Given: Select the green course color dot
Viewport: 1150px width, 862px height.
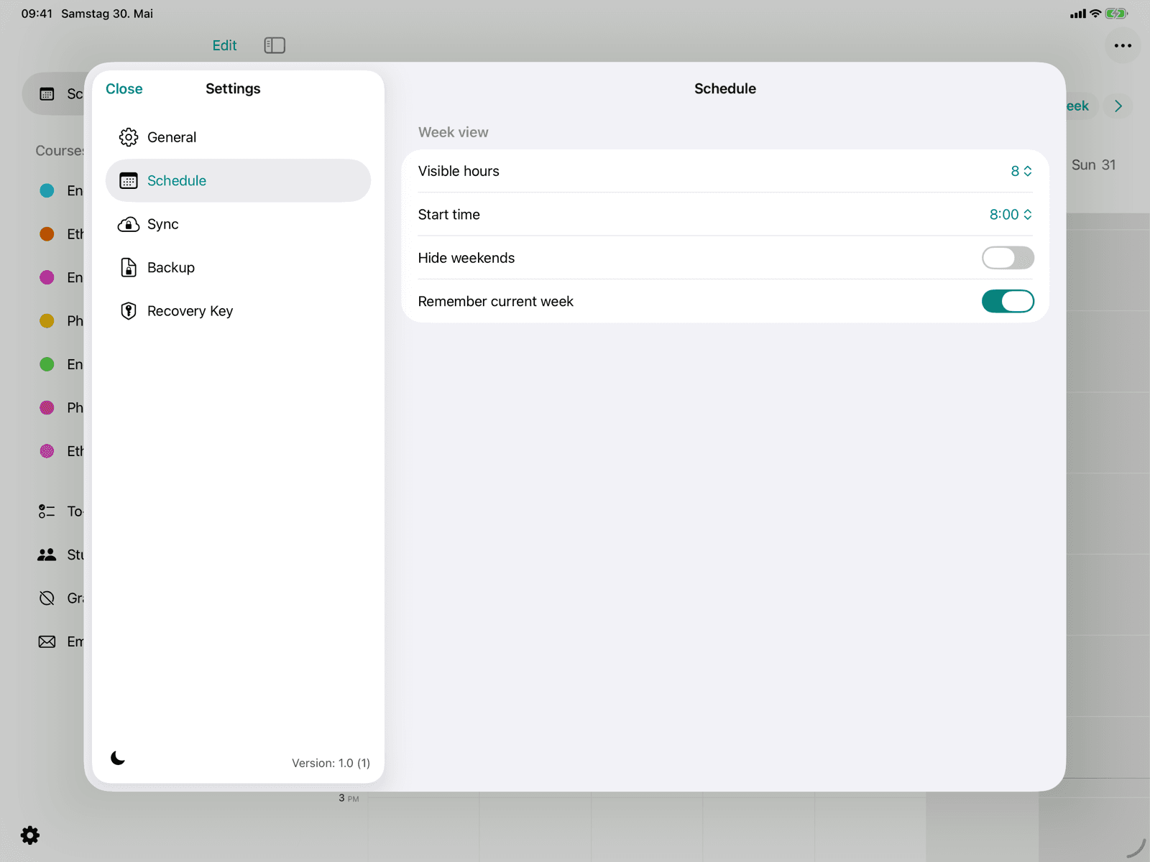Looking at the screenshot, I should 47,364.
